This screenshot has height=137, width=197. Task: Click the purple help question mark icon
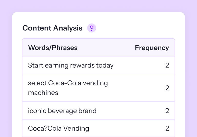(x=92, y=28)
